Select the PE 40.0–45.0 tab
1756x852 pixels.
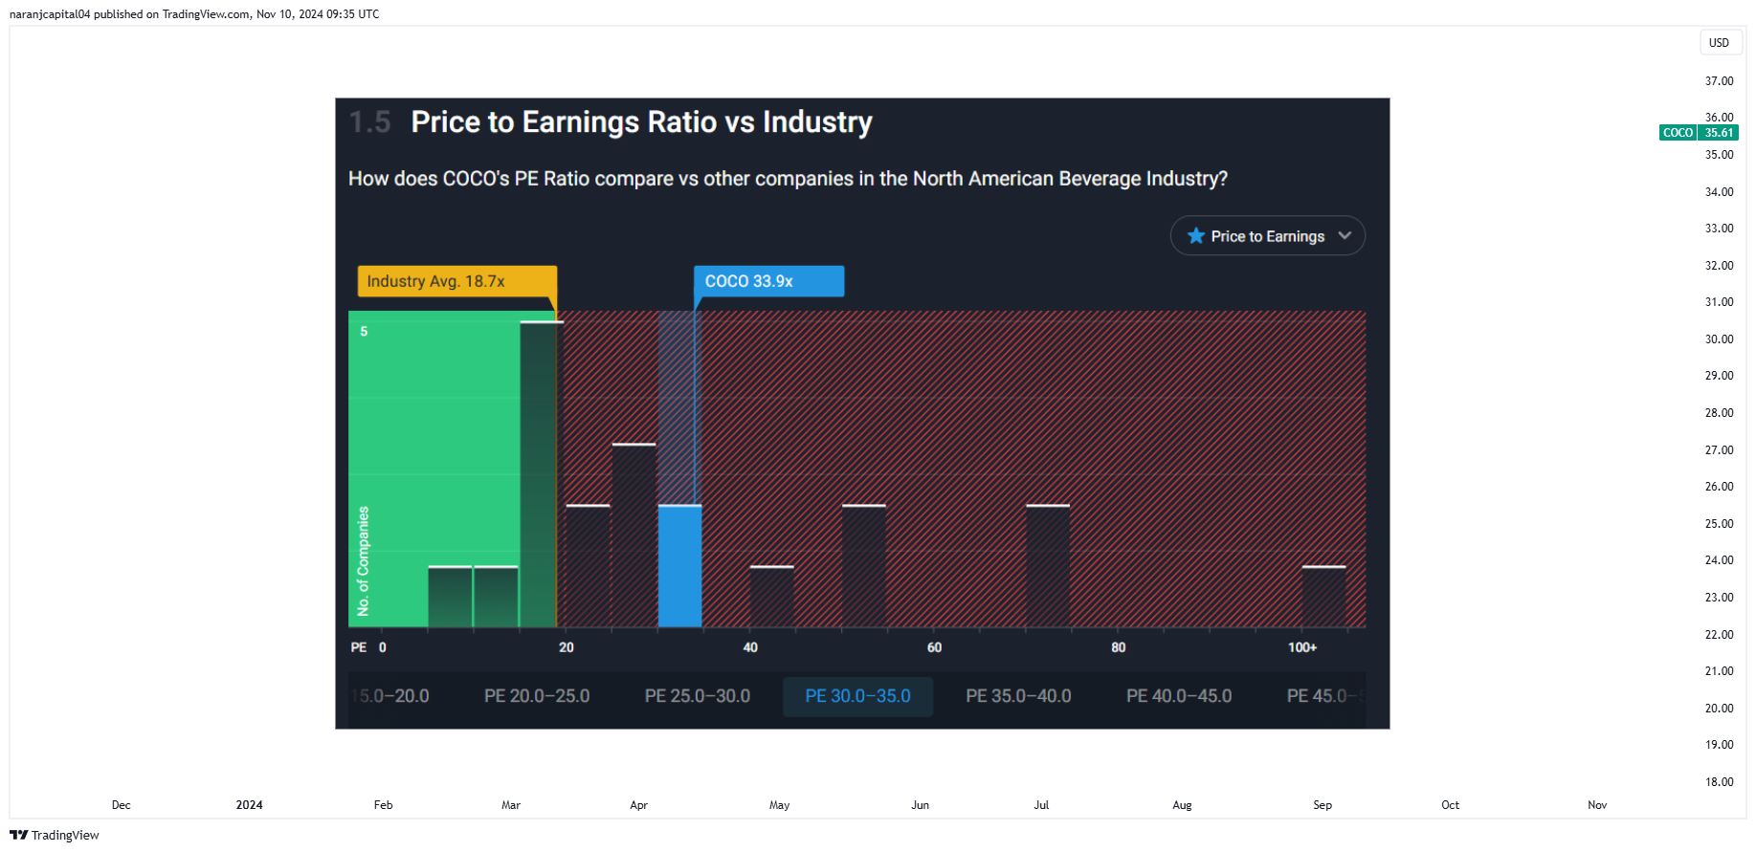(x=1179, y=696)
